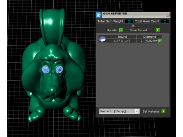Select the round gem thumbnail
This screenshot has width=183, height=137.
point(103,39)
